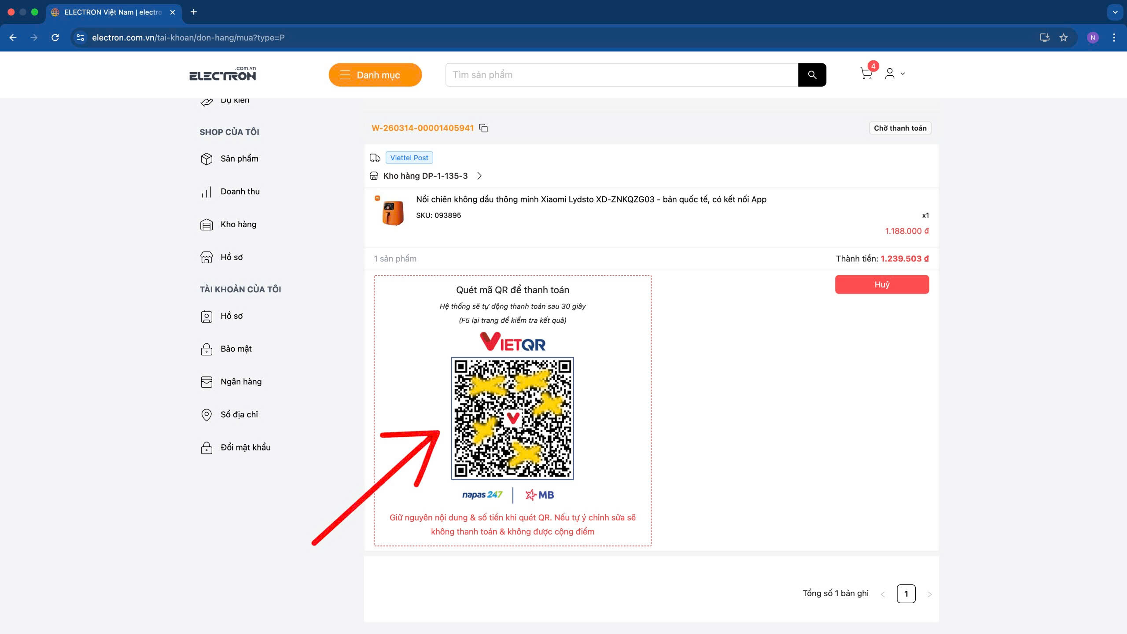Expand Kho hàng DP-1-135-3 chevron

click(x=479, y=176)
